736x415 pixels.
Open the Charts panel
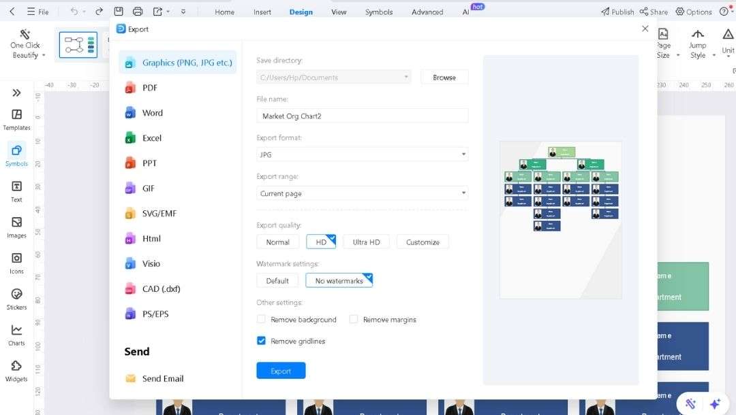(x=16, y=335)
